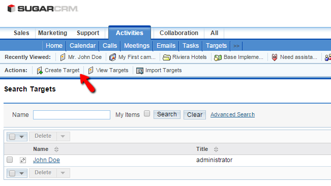Expand the top Delete dropdown arrow

coord(63,136)
